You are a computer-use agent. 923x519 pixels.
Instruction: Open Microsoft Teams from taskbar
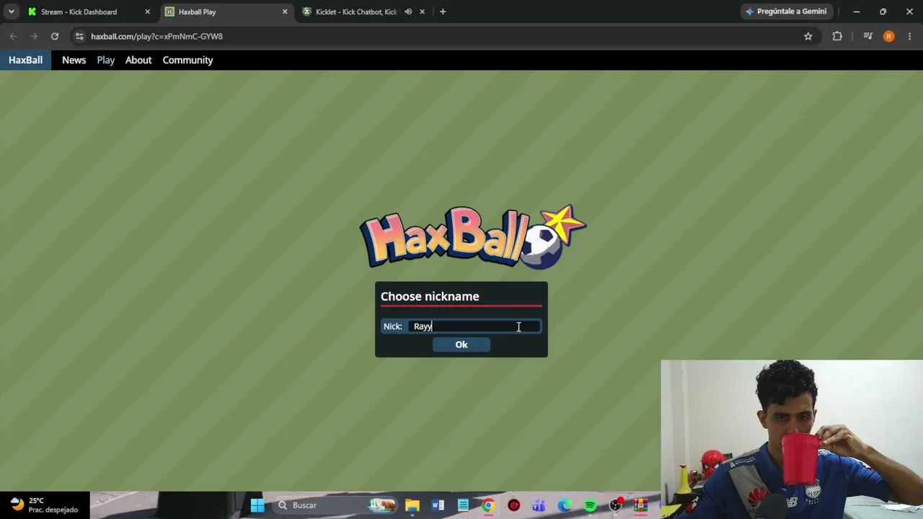click(x=539, y=505)
